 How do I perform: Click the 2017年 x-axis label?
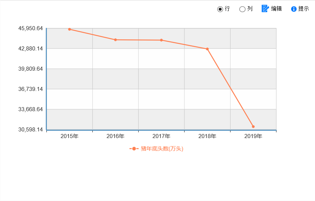coord(161,136)
